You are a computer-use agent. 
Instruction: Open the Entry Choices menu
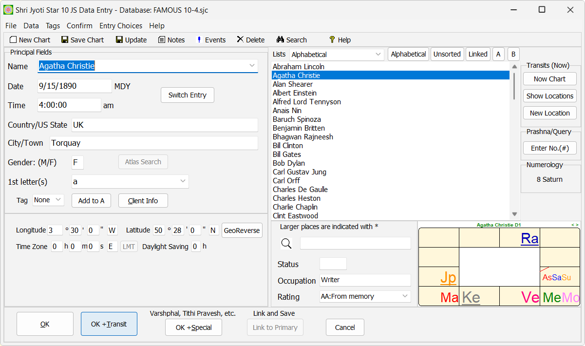(120, 25)
